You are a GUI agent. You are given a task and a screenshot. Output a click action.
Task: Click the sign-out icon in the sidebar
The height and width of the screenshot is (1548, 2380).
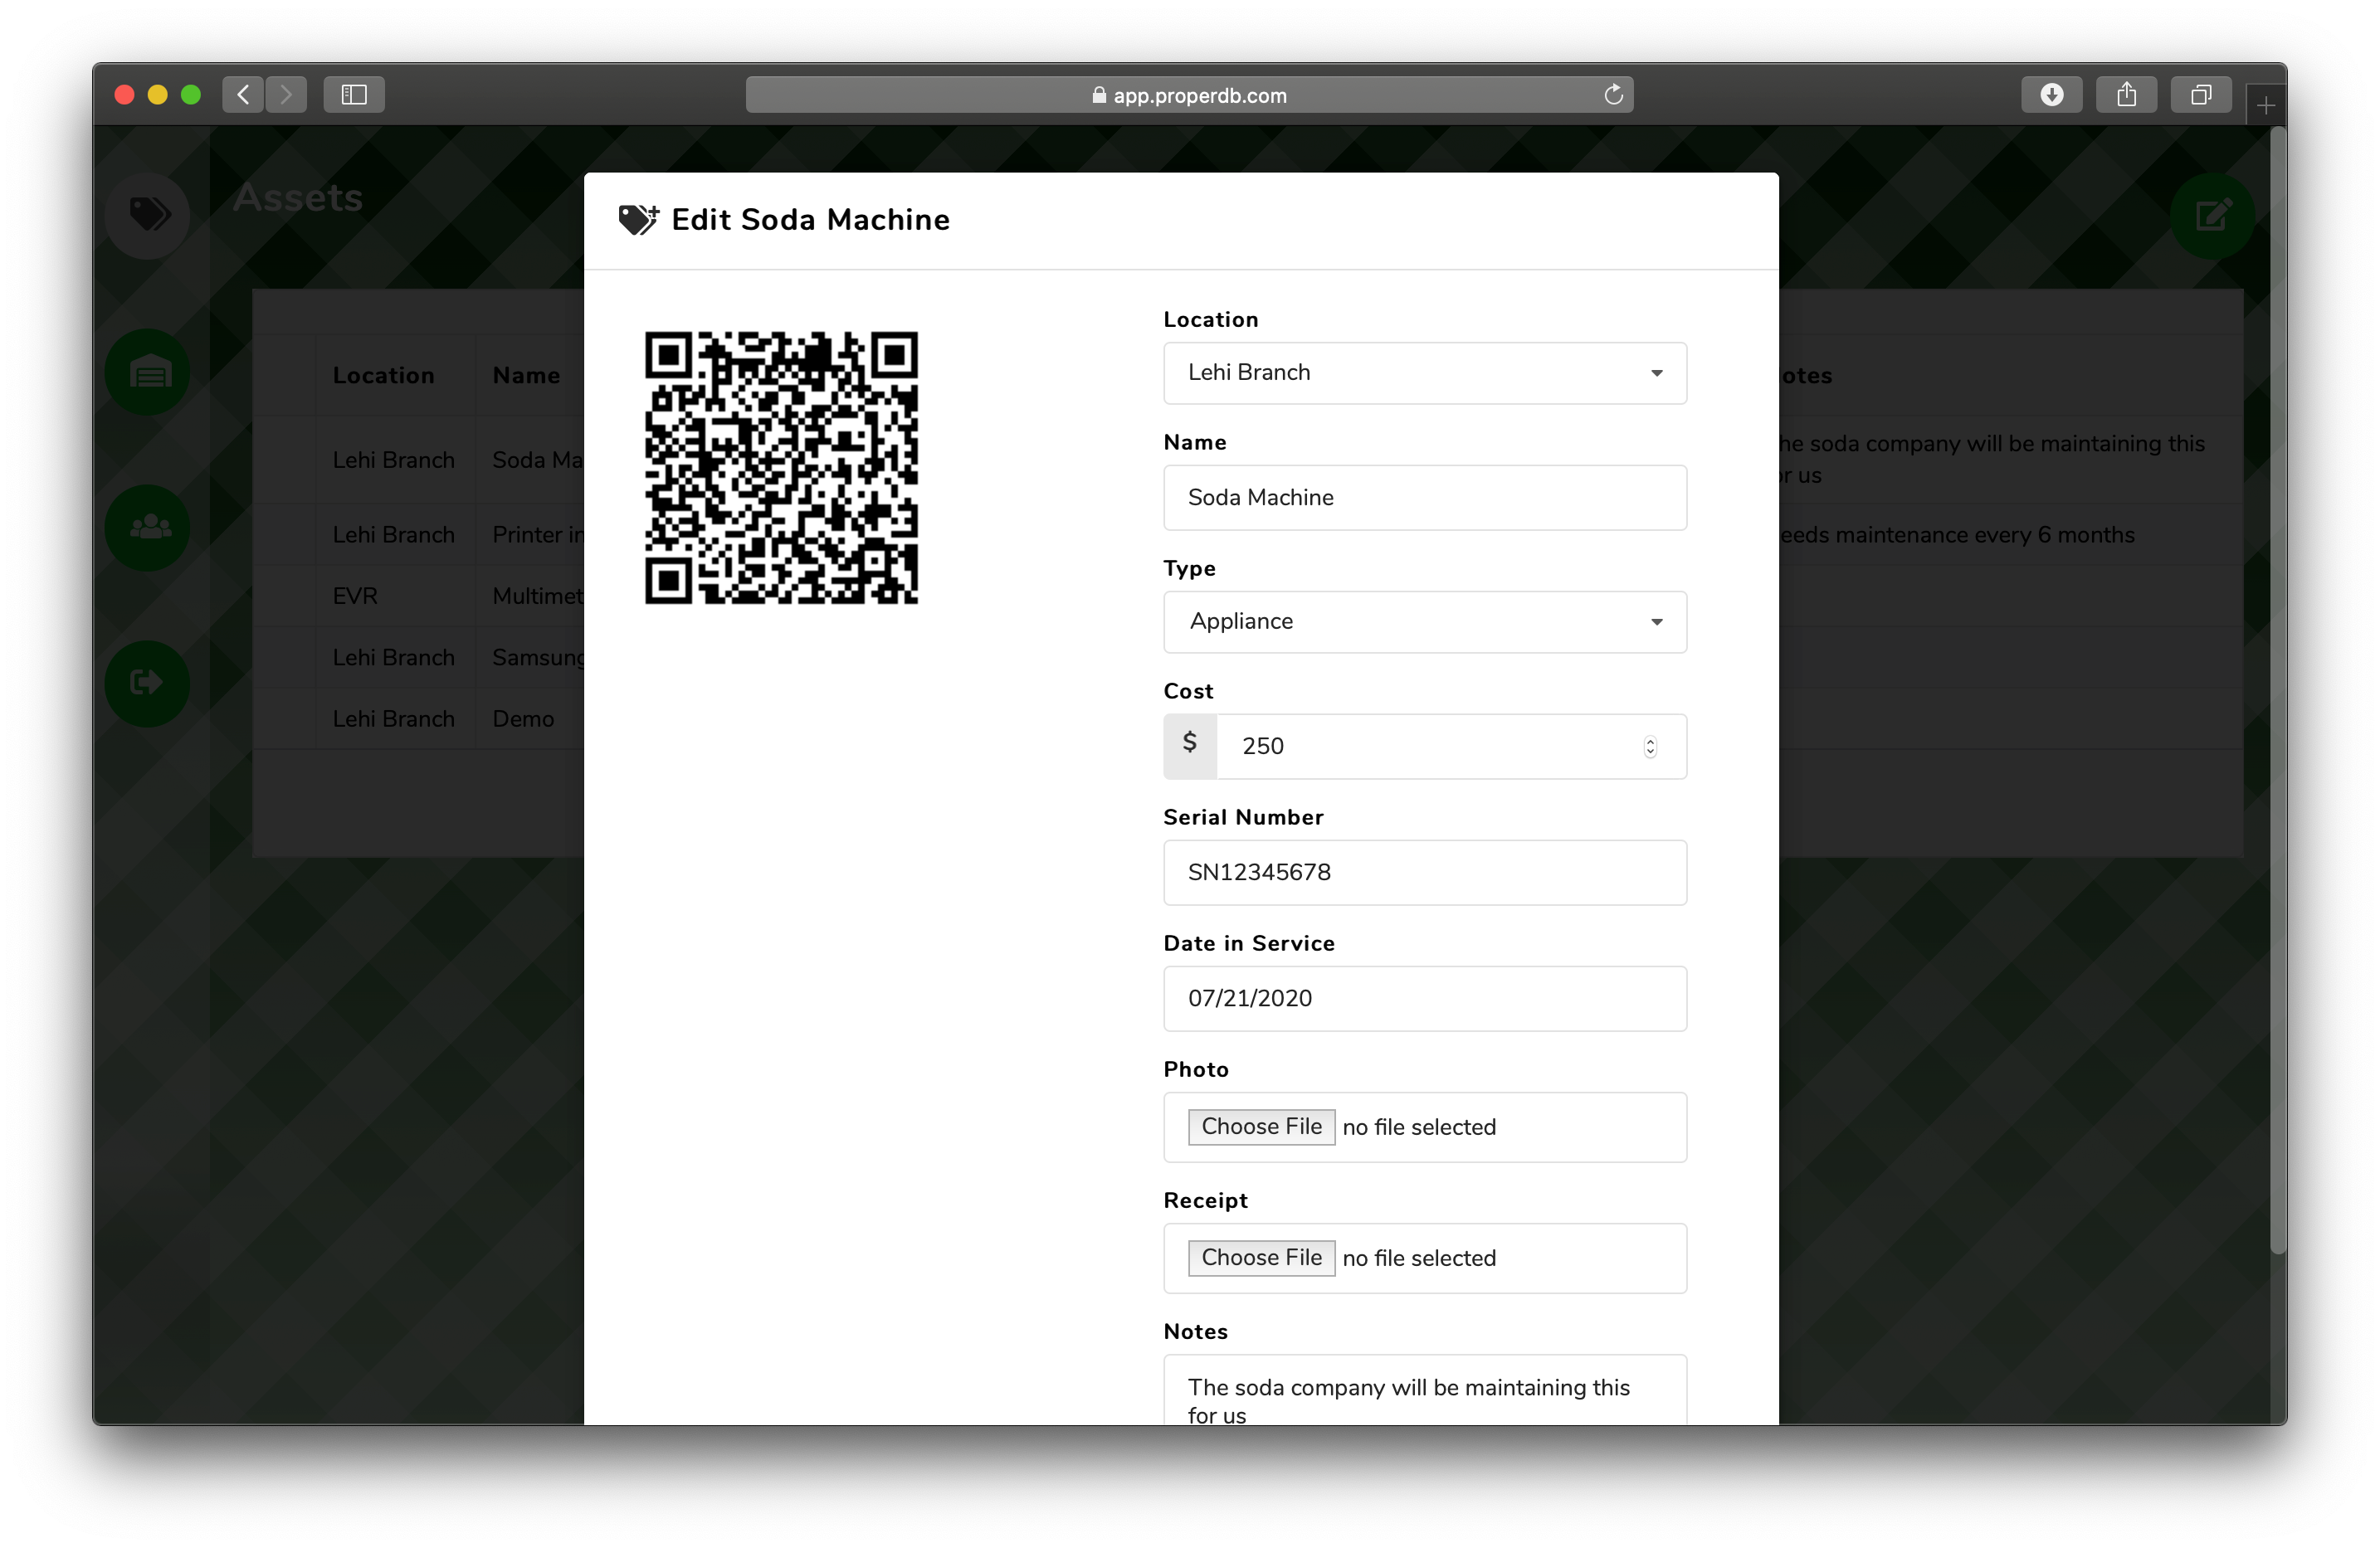click(148, 682)
